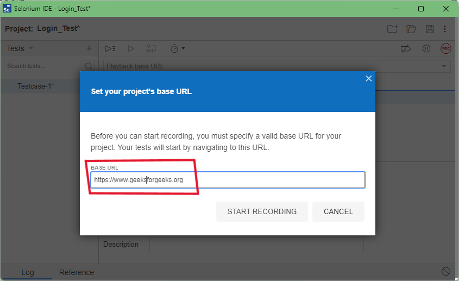Viewport: 459px width, 281px height.
Task: Click the create new project icon
Action: (x=392, y=29)
